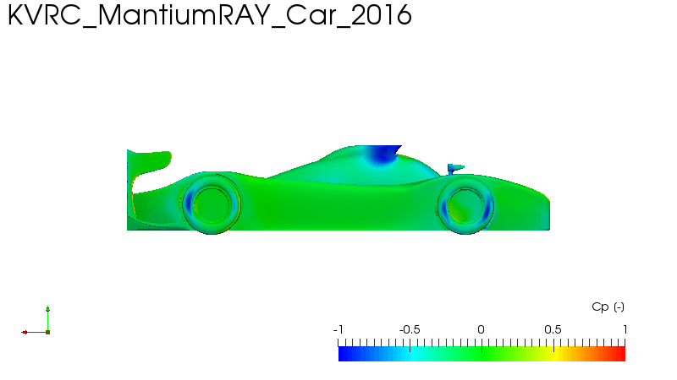Click the front wheel of the car

pyautogui.click(x=465, y=205)
